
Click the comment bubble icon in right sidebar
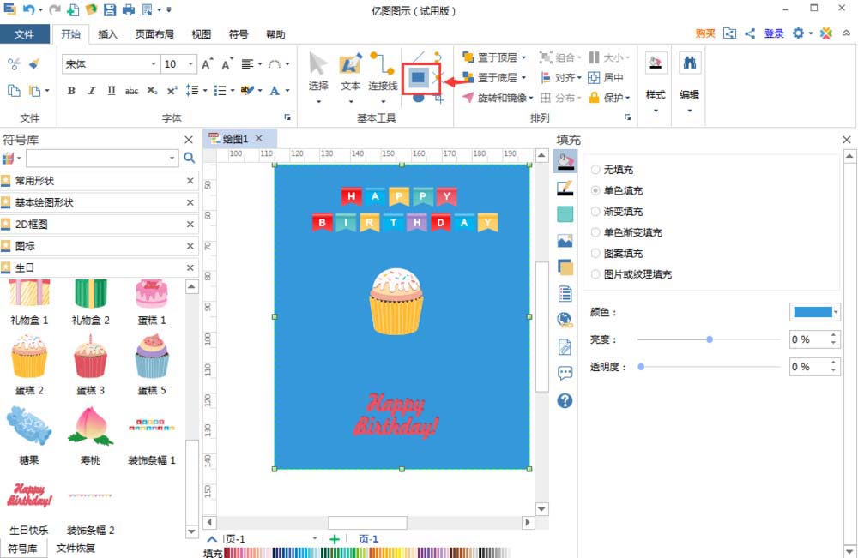(564, 372)
